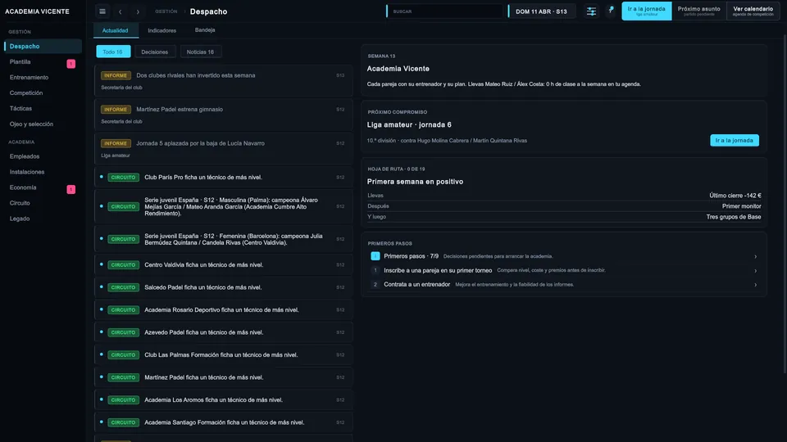The image size is (787, 442).
Task: Open 'Centro Valdivia ficha un técnico' news
Action: [x=223, y=264]
